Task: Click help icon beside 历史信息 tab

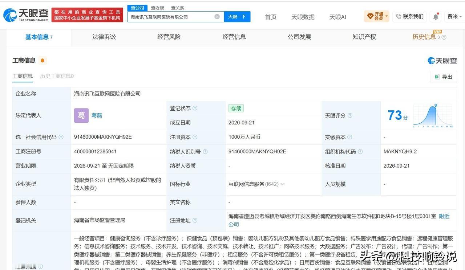Action: 444,37
